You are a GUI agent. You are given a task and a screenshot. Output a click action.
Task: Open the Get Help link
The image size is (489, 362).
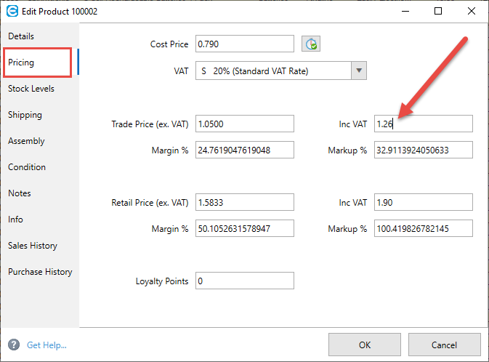(47, 345)
